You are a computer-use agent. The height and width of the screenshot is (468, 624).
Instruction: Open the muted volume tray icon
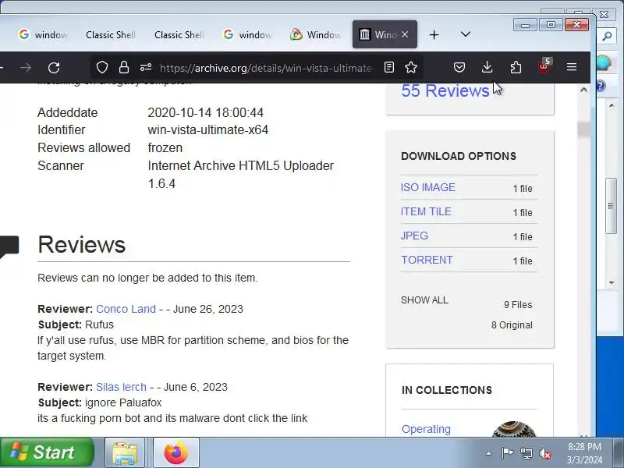pyautogui.click(x=545, y=453)
